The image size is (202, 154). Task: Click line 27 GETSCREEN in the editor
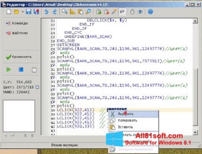point(68,45)
